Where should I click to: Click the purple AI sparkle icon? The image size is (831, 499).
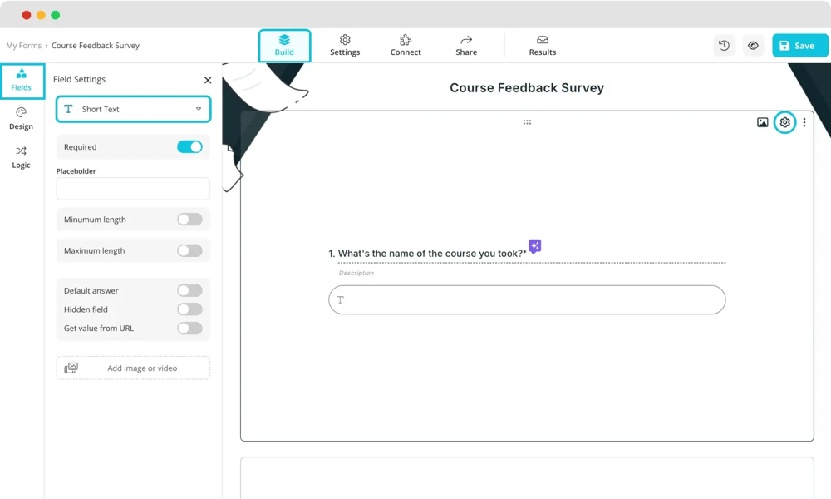pos(535,246)
